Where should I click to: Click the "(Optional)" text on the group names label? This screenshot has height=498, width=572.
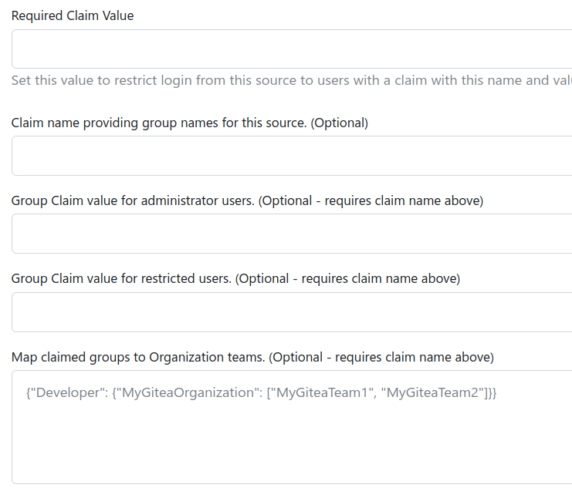point(339,123)
